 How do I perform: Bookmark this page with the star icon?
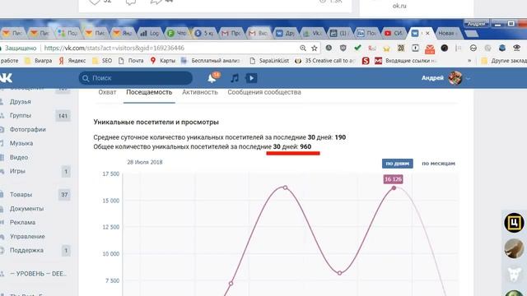point(315,48)
